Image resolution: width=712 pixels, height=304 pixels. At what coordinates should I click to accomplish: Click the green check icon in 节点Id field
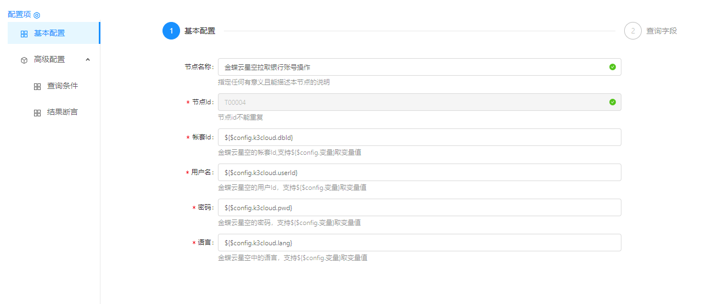[612, 102]
